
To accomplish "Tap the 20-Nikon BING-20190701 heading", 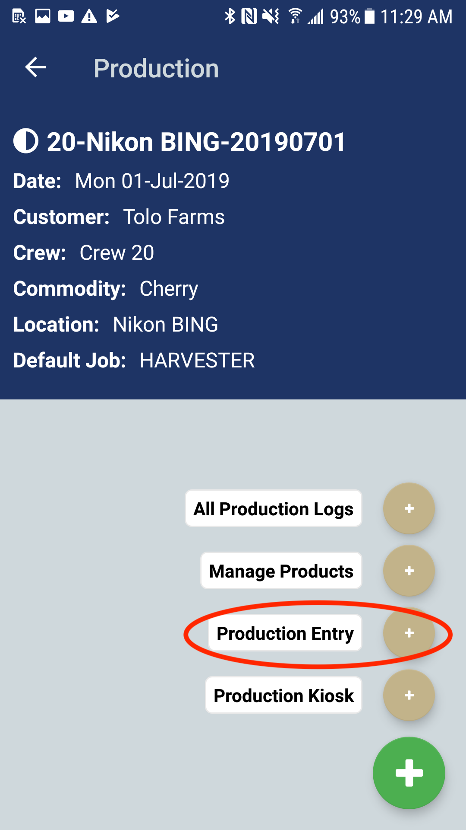I will click(x=196, y=142).
